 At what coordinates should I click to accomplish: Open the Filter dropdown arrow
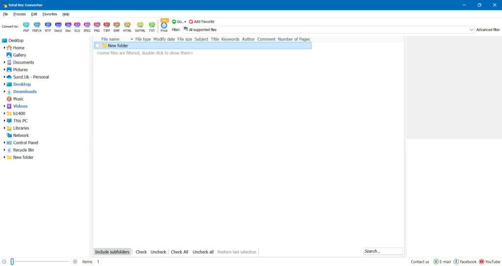(x=471, y=30)
